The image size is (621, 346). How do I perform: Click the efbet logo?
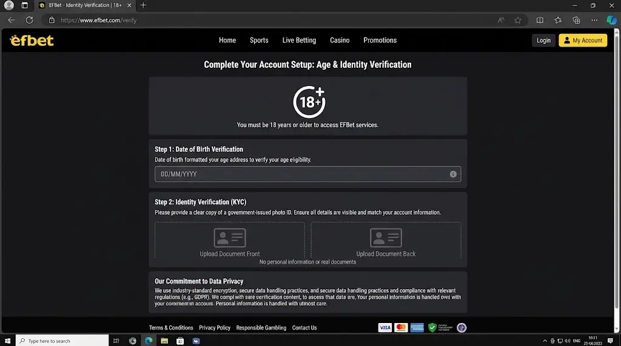pyautogui.click(x=32, y=41)
